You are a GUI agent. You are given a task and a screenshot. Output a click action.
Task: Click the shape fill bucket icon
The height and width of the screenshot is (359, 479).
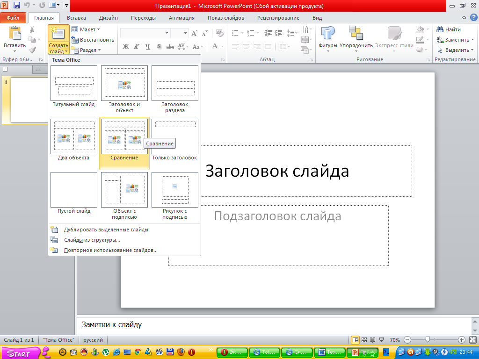pyautogui.click(x=421, y=29)
